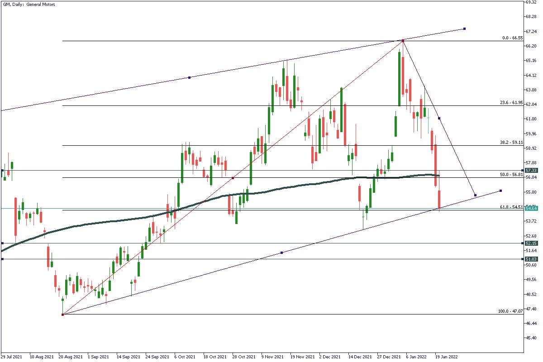Select the 20 Aug 2021 date on time axis
The width and height of the screenshot is (543, 362).
[x=70, y=357]
